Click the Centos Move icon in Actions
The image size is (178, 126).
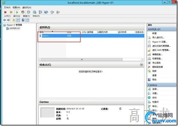149,106
